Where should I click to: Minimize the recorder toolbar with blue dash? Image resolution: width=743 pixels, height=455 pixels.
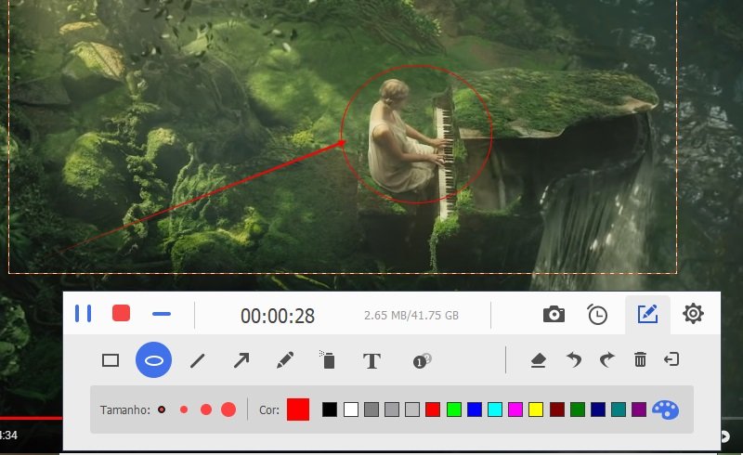tap(161, 314)
